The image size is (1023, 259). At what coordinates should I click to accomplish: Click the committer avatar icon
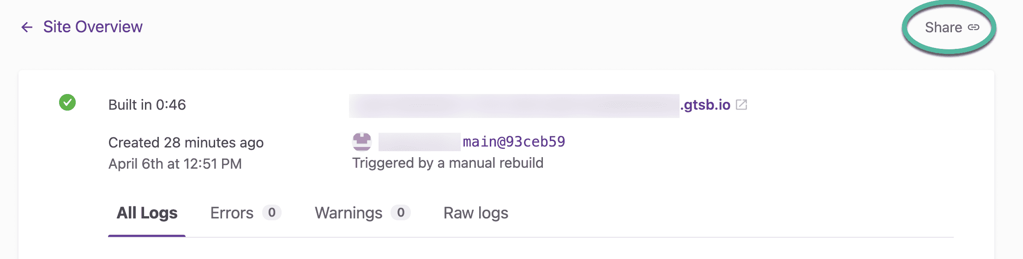362,142
